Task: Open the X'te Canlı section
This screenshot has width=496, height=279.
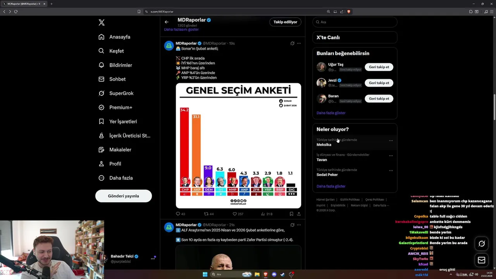Action: pos(355,38)
